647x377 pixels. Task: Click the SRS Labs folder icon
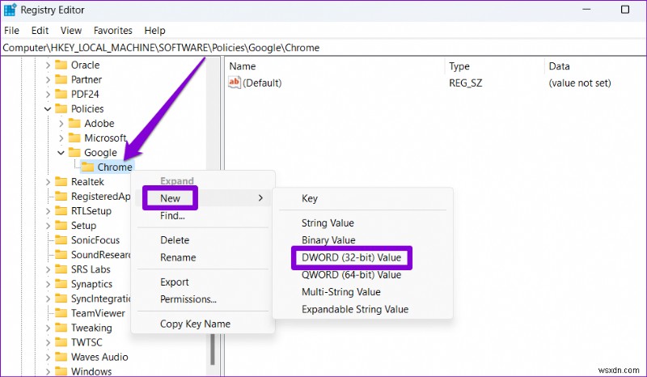coord(61,269)
